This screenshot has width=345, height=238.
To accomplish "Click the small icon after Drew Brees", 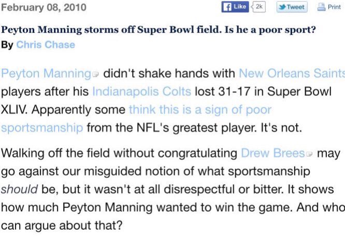I will [x=309, y=155].
